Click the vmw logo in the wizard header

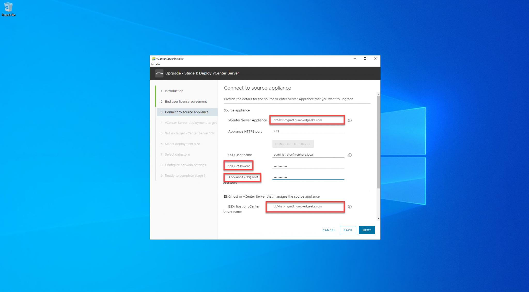pos(159,73)
